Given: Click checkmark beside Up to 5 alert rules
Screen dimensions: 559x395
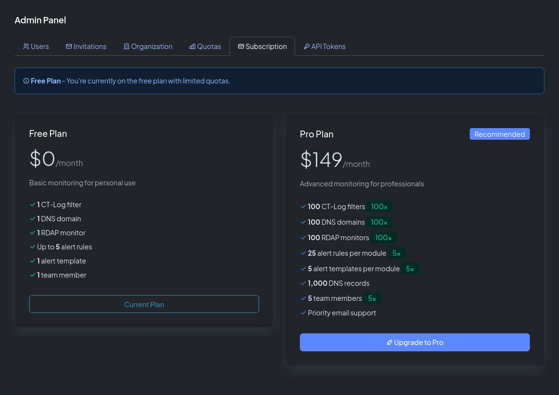Looking at the screenshot, I should coord(33,247).
